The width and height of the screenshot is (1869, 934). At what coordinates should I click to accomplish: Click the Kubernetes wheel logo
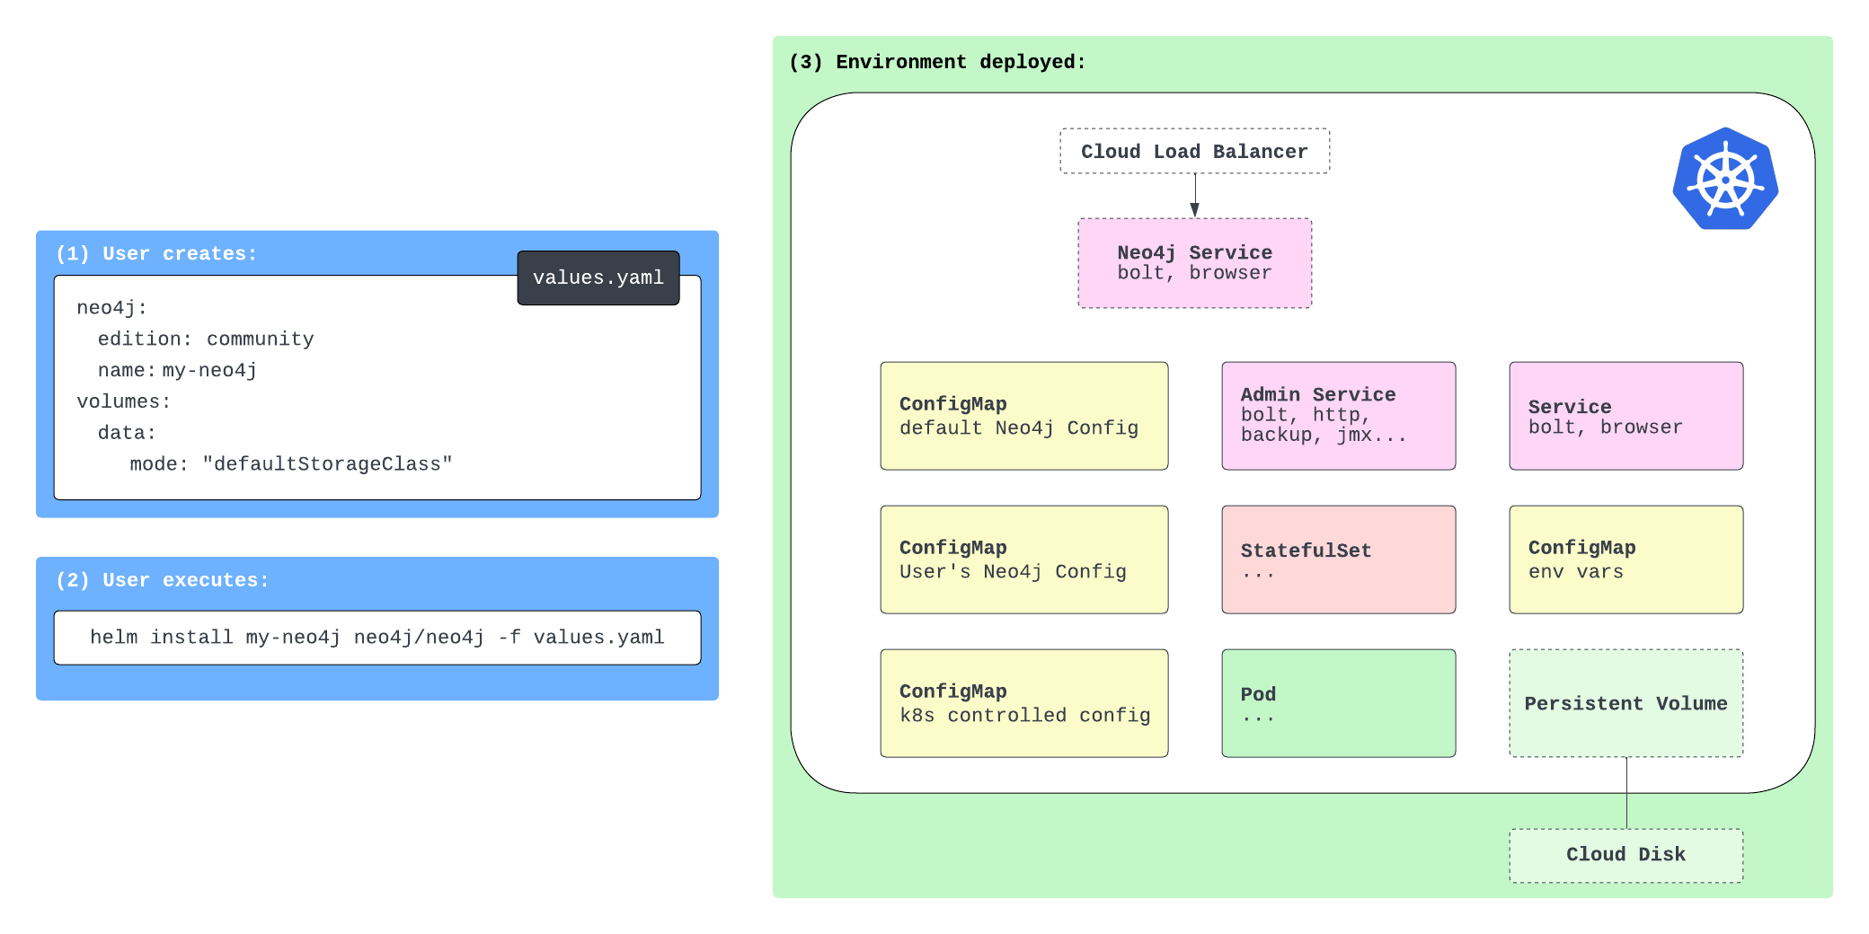1724,180
